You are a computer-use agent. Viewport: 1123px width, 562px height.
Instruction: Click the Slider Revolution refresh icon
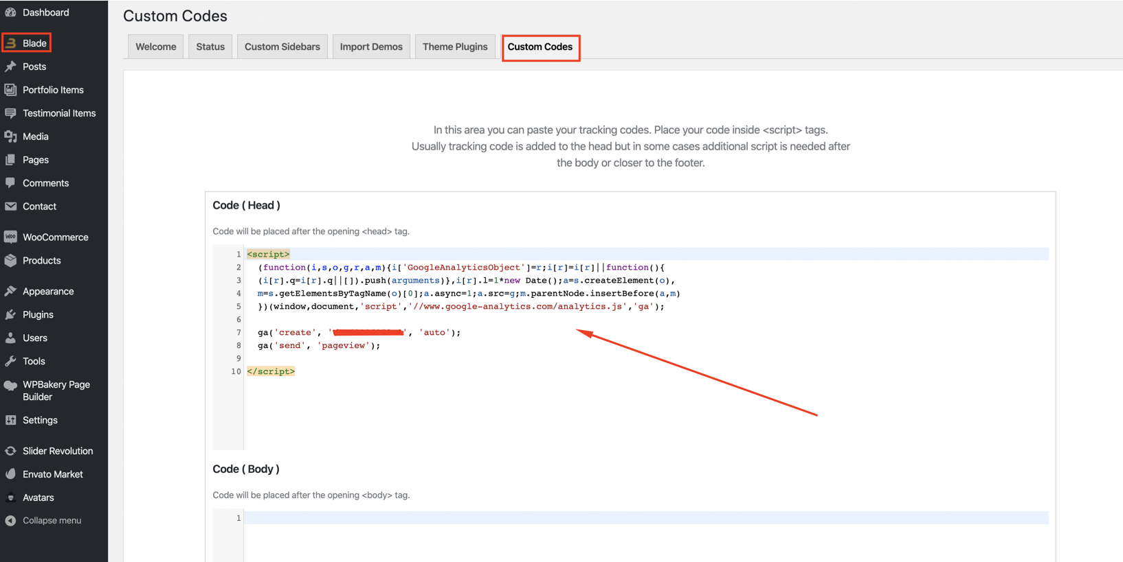point(10,451)
